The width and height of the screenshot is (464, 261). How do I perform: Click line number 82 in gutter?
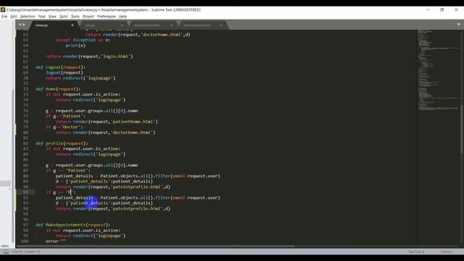26,144
